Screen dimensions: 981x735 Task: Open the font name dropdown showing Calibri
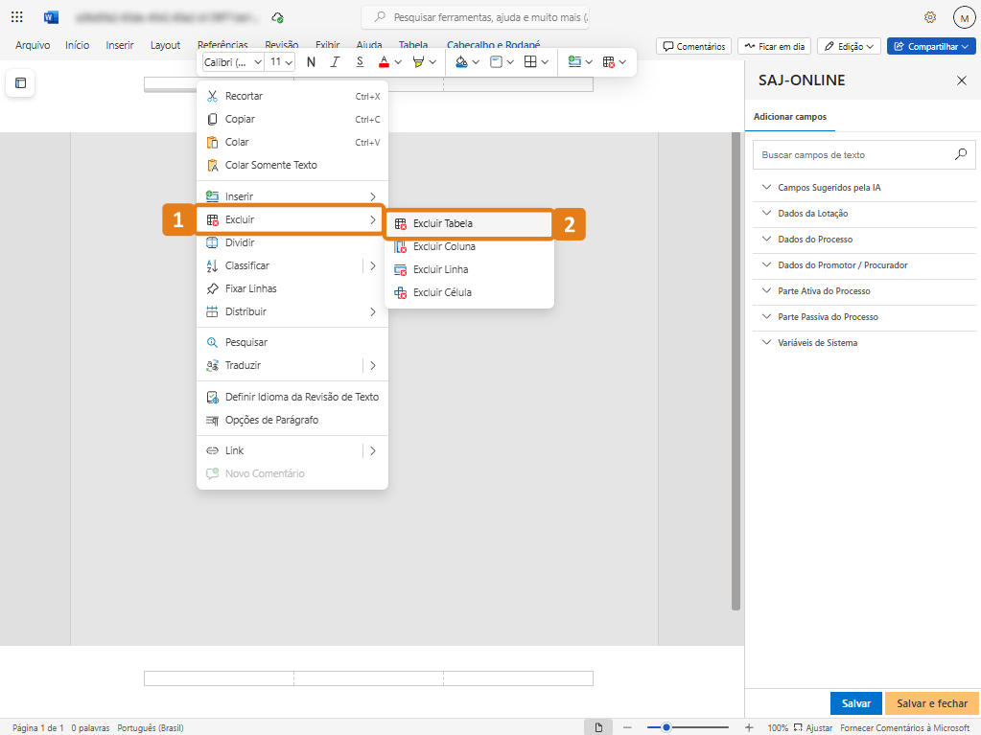tap(232, 62)
